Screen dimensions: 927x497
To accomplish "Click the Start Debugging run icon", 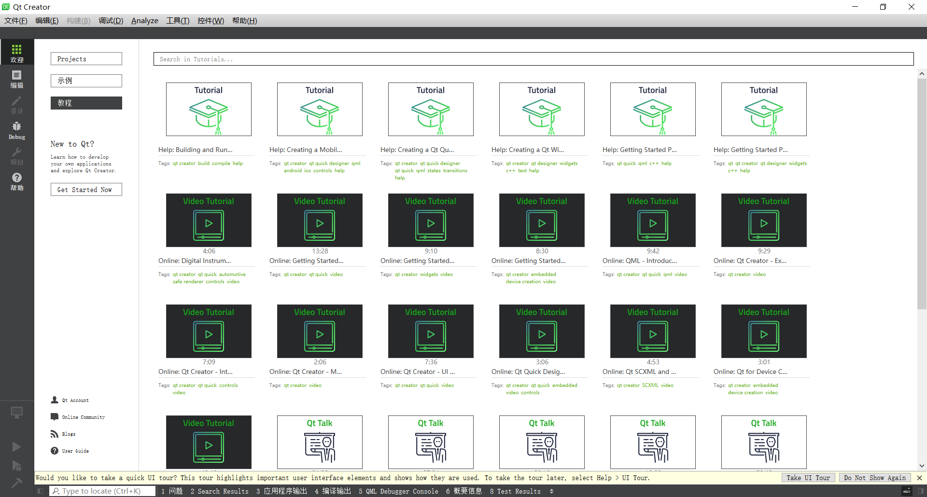I will click(16, 465).
